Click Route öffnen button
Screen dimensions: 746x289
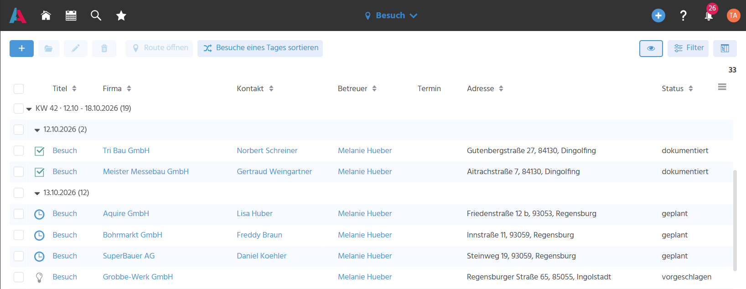(x=159, y=48)
